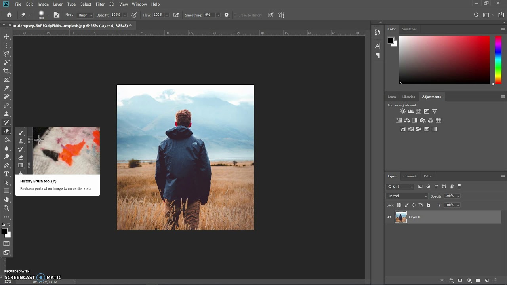Open the Color panel menu button
Image resolution: width=507 pixels, height=285 pixels.
[x=503, y=29]
